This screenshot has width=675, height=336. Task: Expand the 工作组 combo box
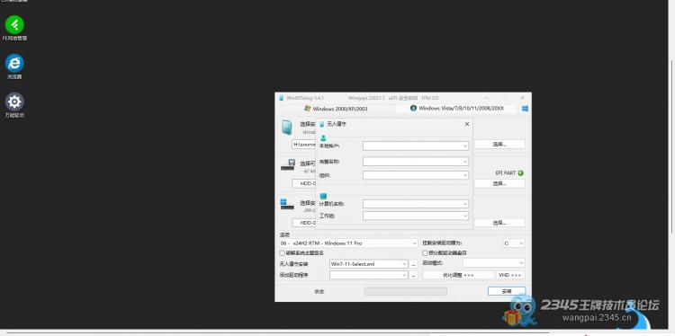pos(465,216)
